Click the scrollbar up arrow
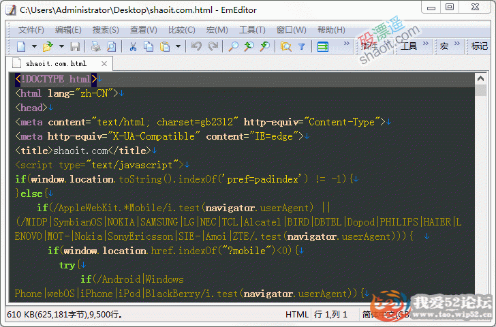 (480, 78)
